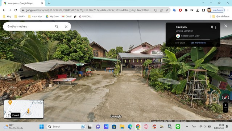The height and width of the screenshot is (131, 232).
Task: Open the Gmail bookmark
Action: [x=67, y=16]
